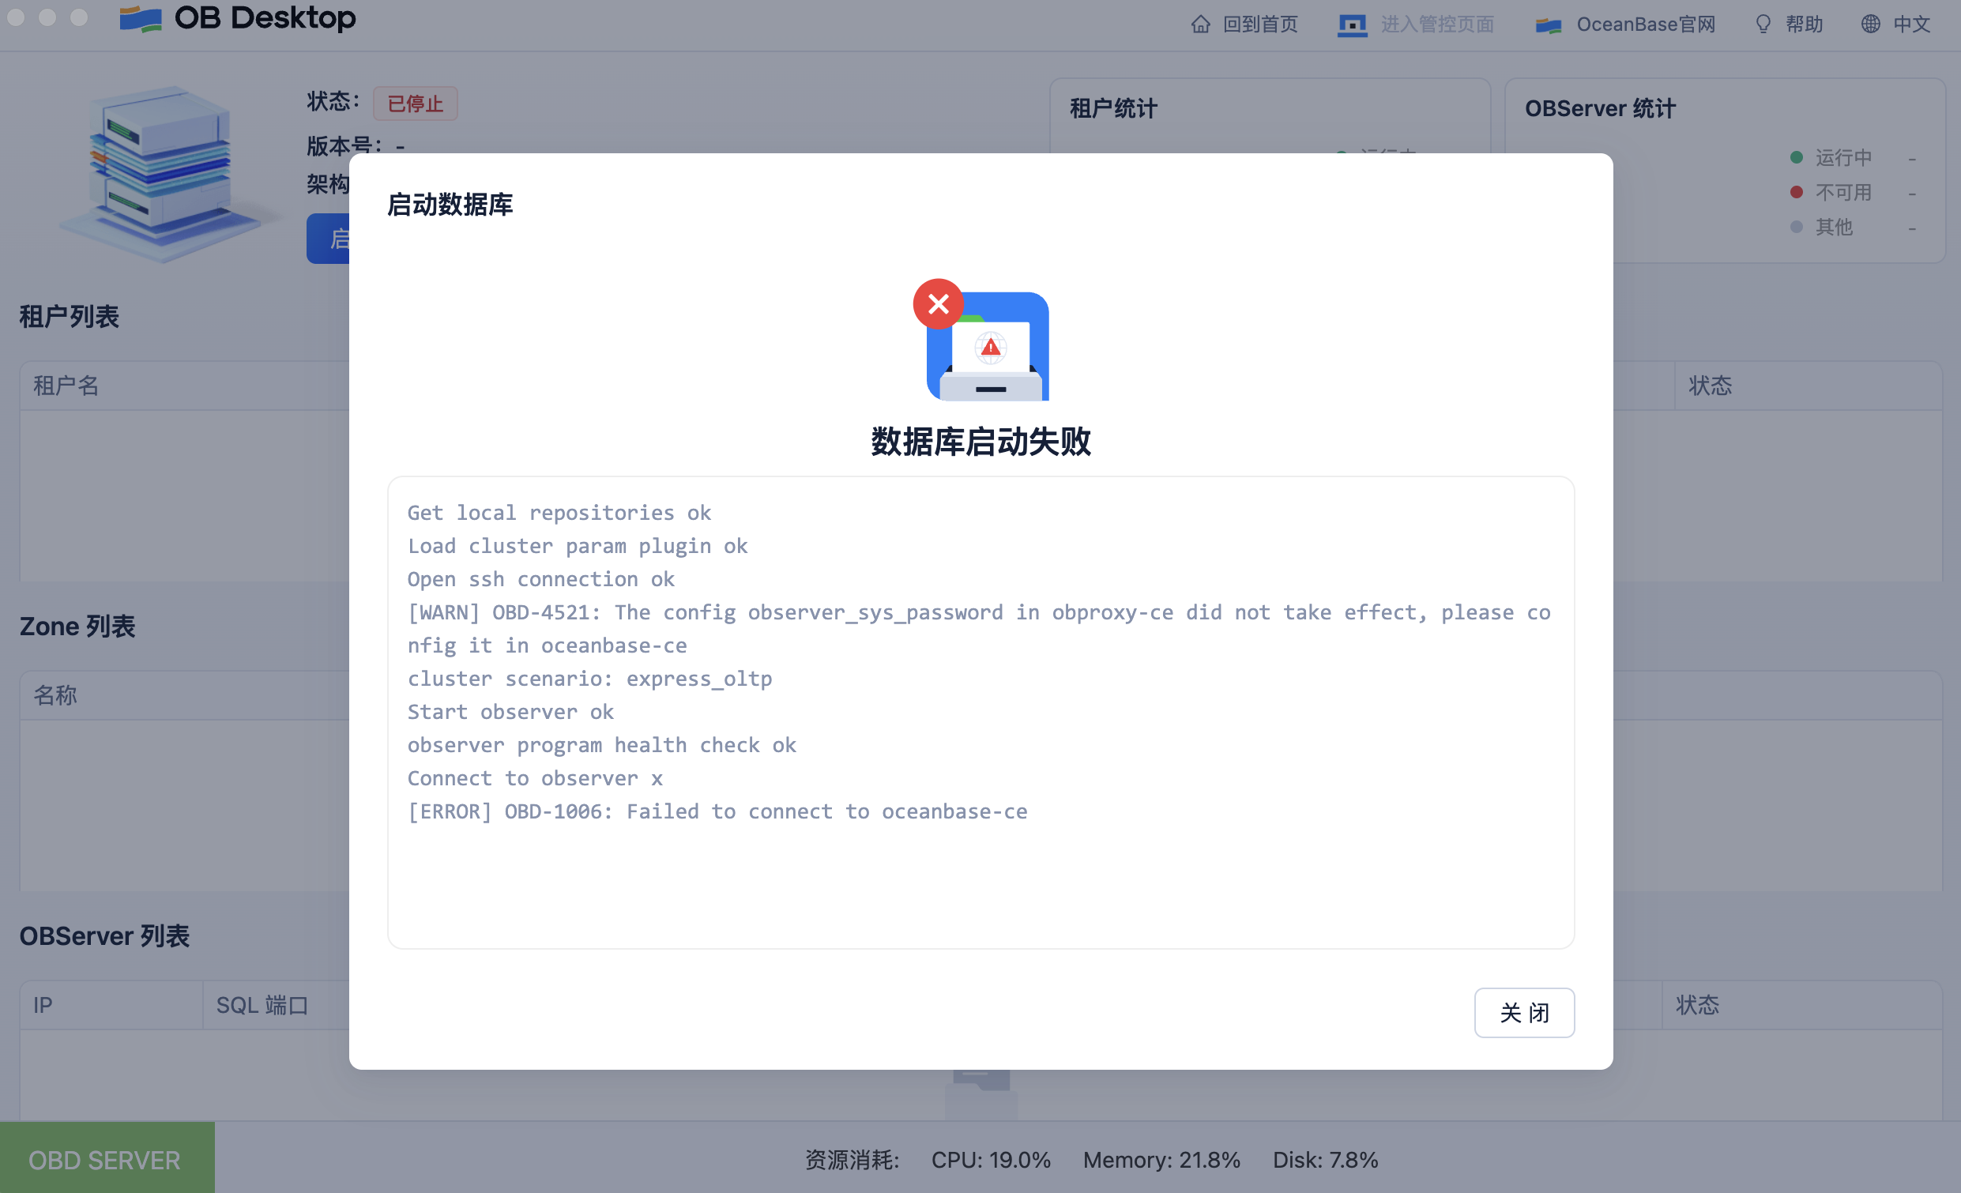Open 进入管控页面 management page link

point(1436,24)
